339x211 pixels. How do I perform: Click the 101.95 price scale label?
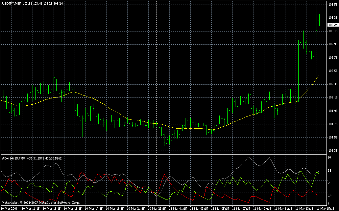tap(332, 111)
